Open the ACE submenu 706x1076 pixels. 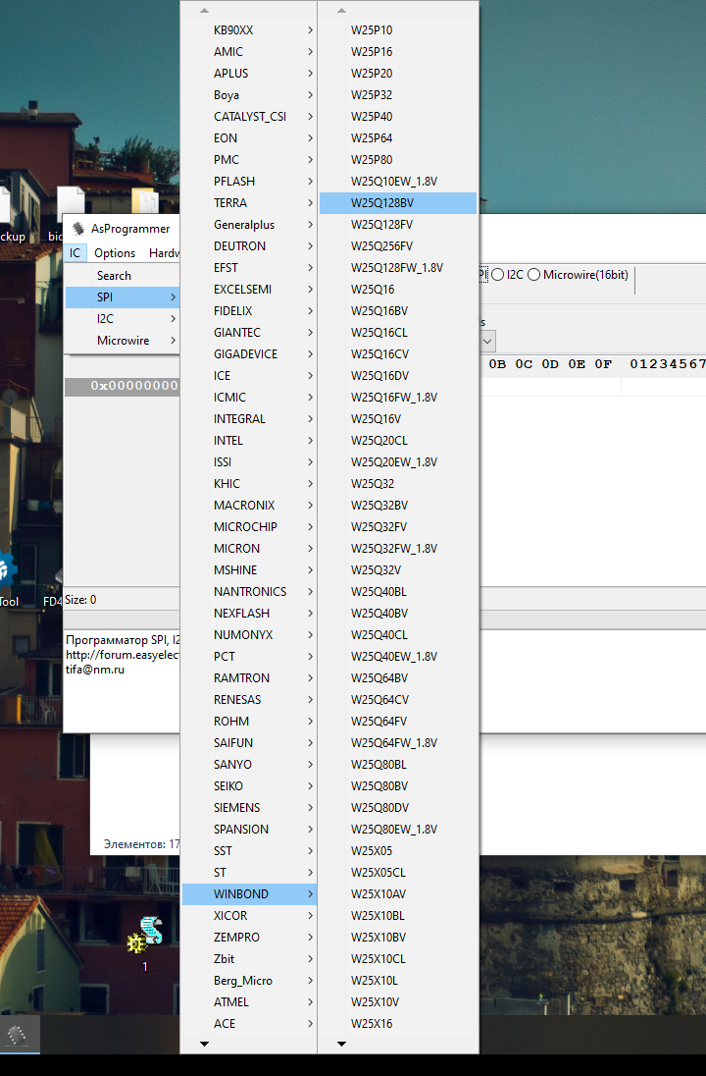coord(249,1024)
